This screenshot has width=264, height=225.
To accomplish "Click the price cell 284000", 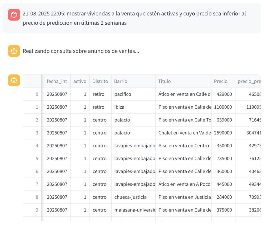I will tap(224, 197).
